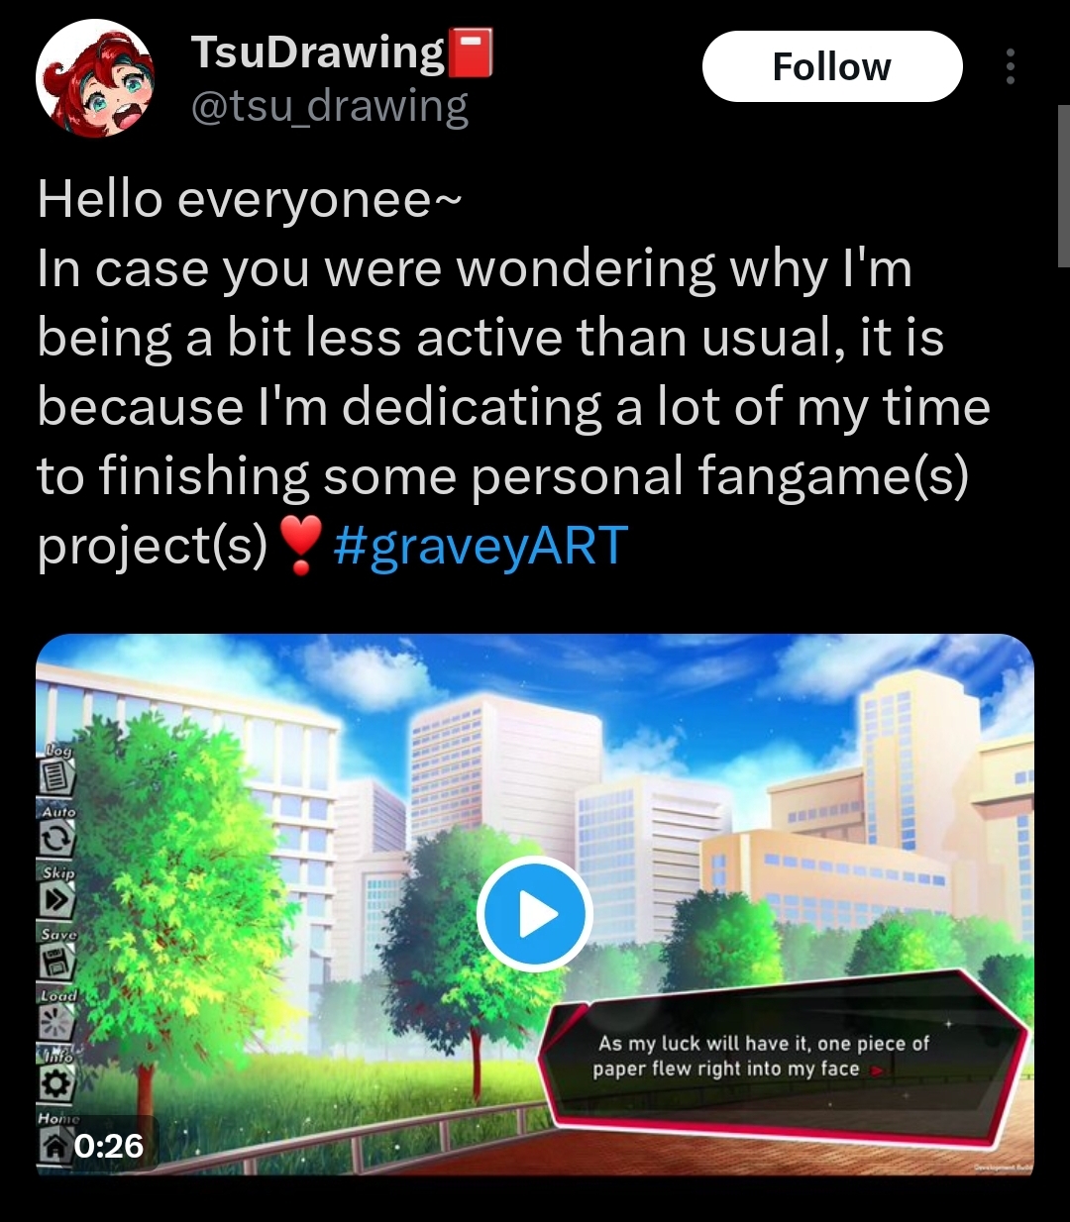Open the Save floppy disk icon
This screenshot has width=1070, height=1222.
(x=57, y=961)
